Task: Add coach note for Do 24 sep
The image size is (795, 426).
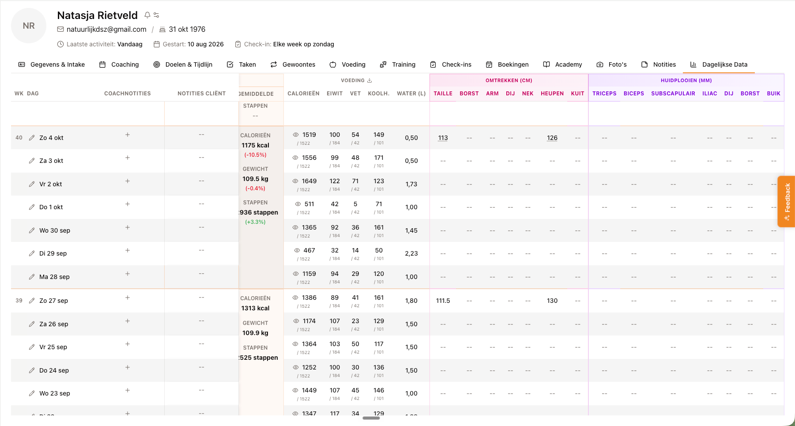Action: tap(128, 367)
